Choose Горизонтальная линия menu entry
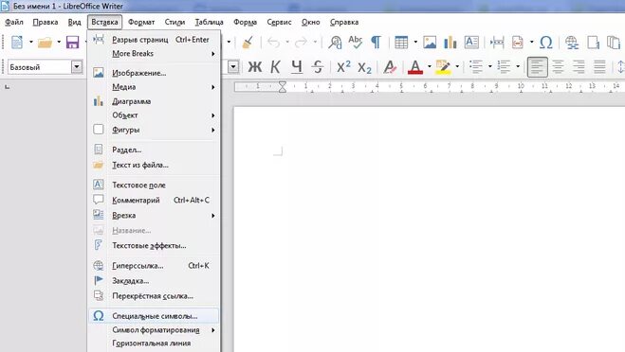Image resolution: width=625 pixels, height=352 pixels. point(154,343)
